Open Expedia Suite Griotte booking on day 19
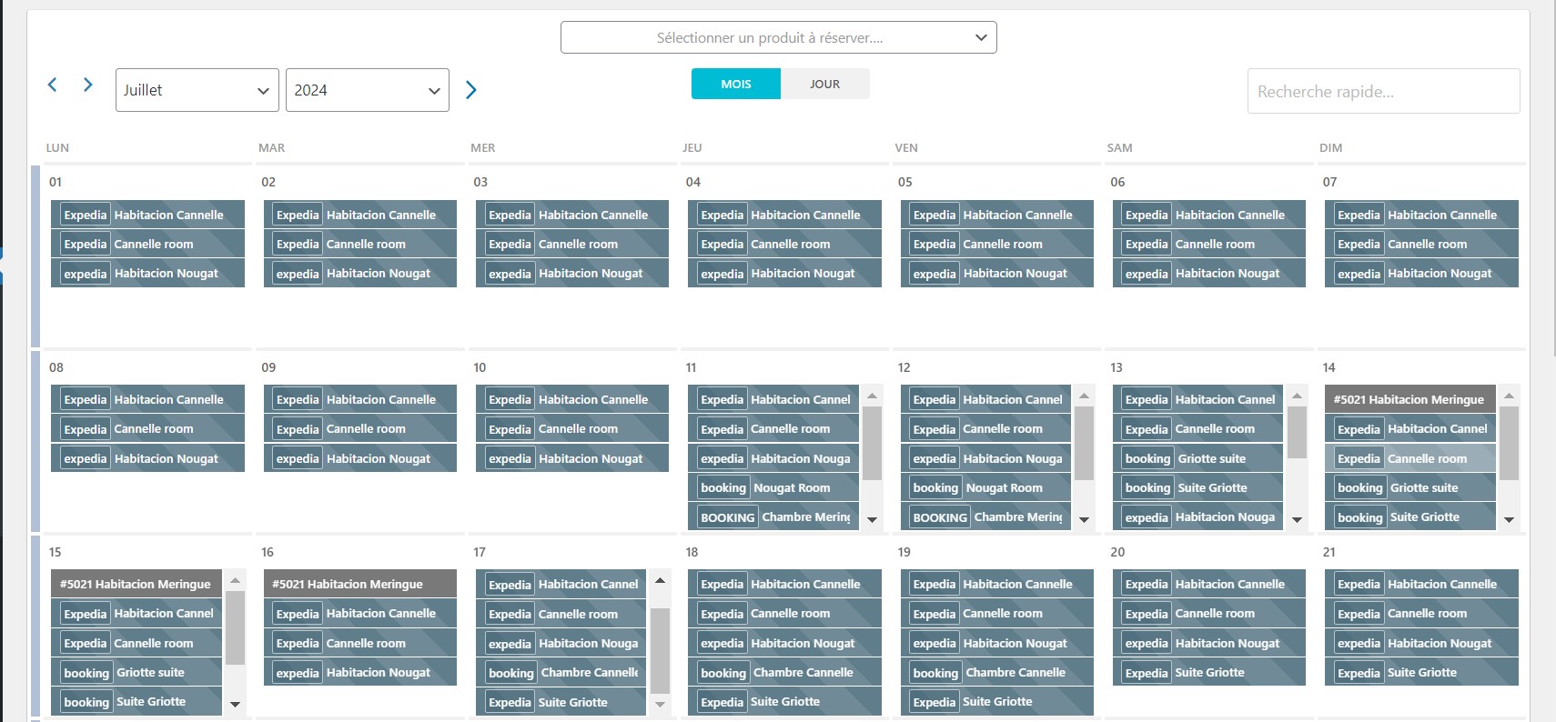Screen dimensions: 1556x722 tap(997, 702)
